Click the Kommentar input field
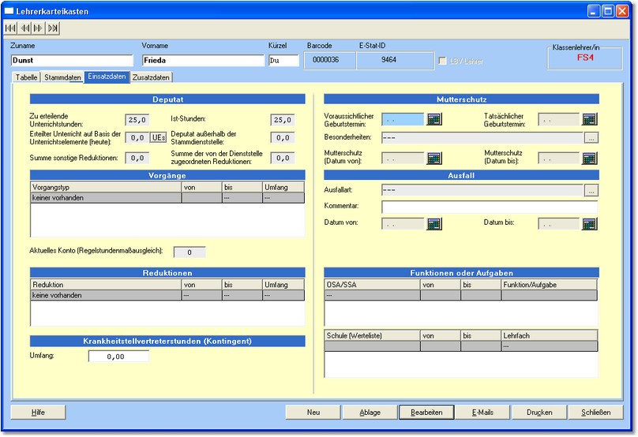Screen dimensions: 638x437 (490, 207)
